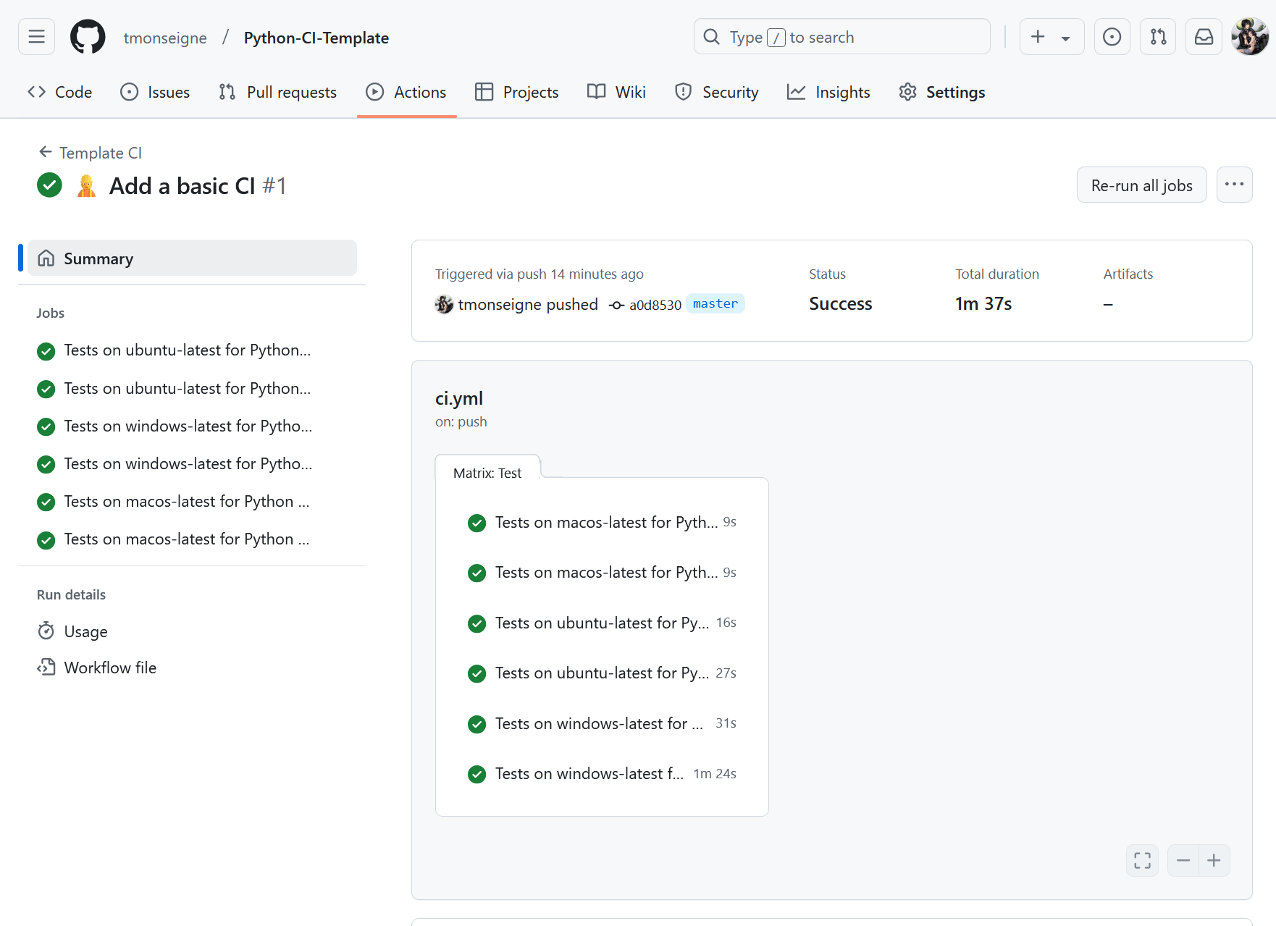
Task: Open commit a0d8530 link
Action: (x=655, y=305)
